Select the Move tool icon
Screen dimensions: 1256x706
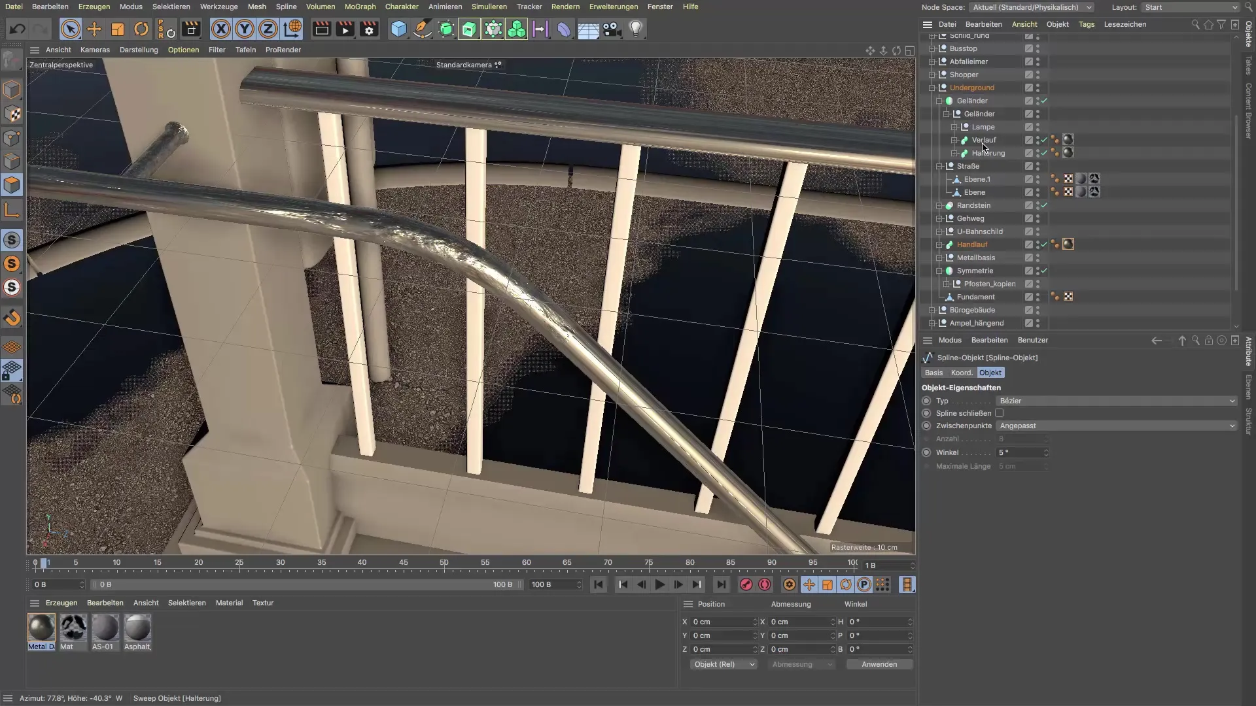94,29
